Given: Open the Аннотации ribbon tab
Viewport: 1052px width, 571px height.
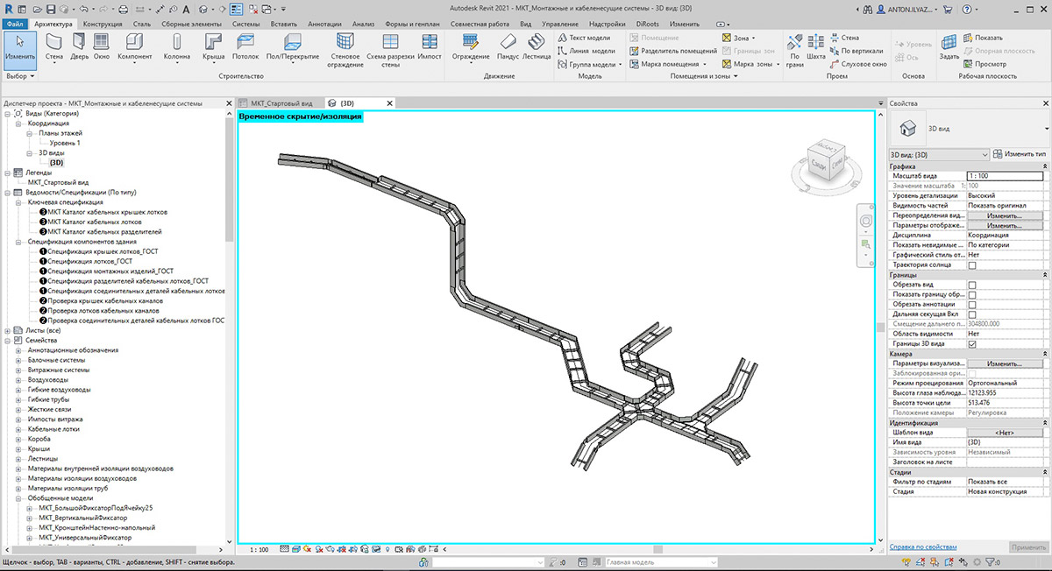Looking at the screenshot, I should (x=323, y=24).
